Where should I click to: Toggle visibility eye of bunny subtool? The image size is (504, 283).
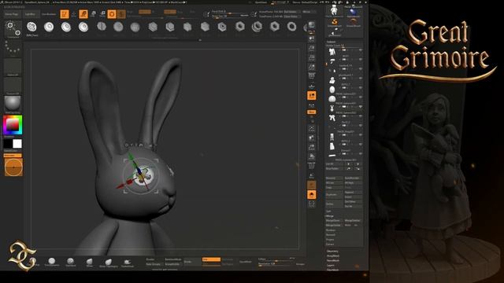coord(361,107)
